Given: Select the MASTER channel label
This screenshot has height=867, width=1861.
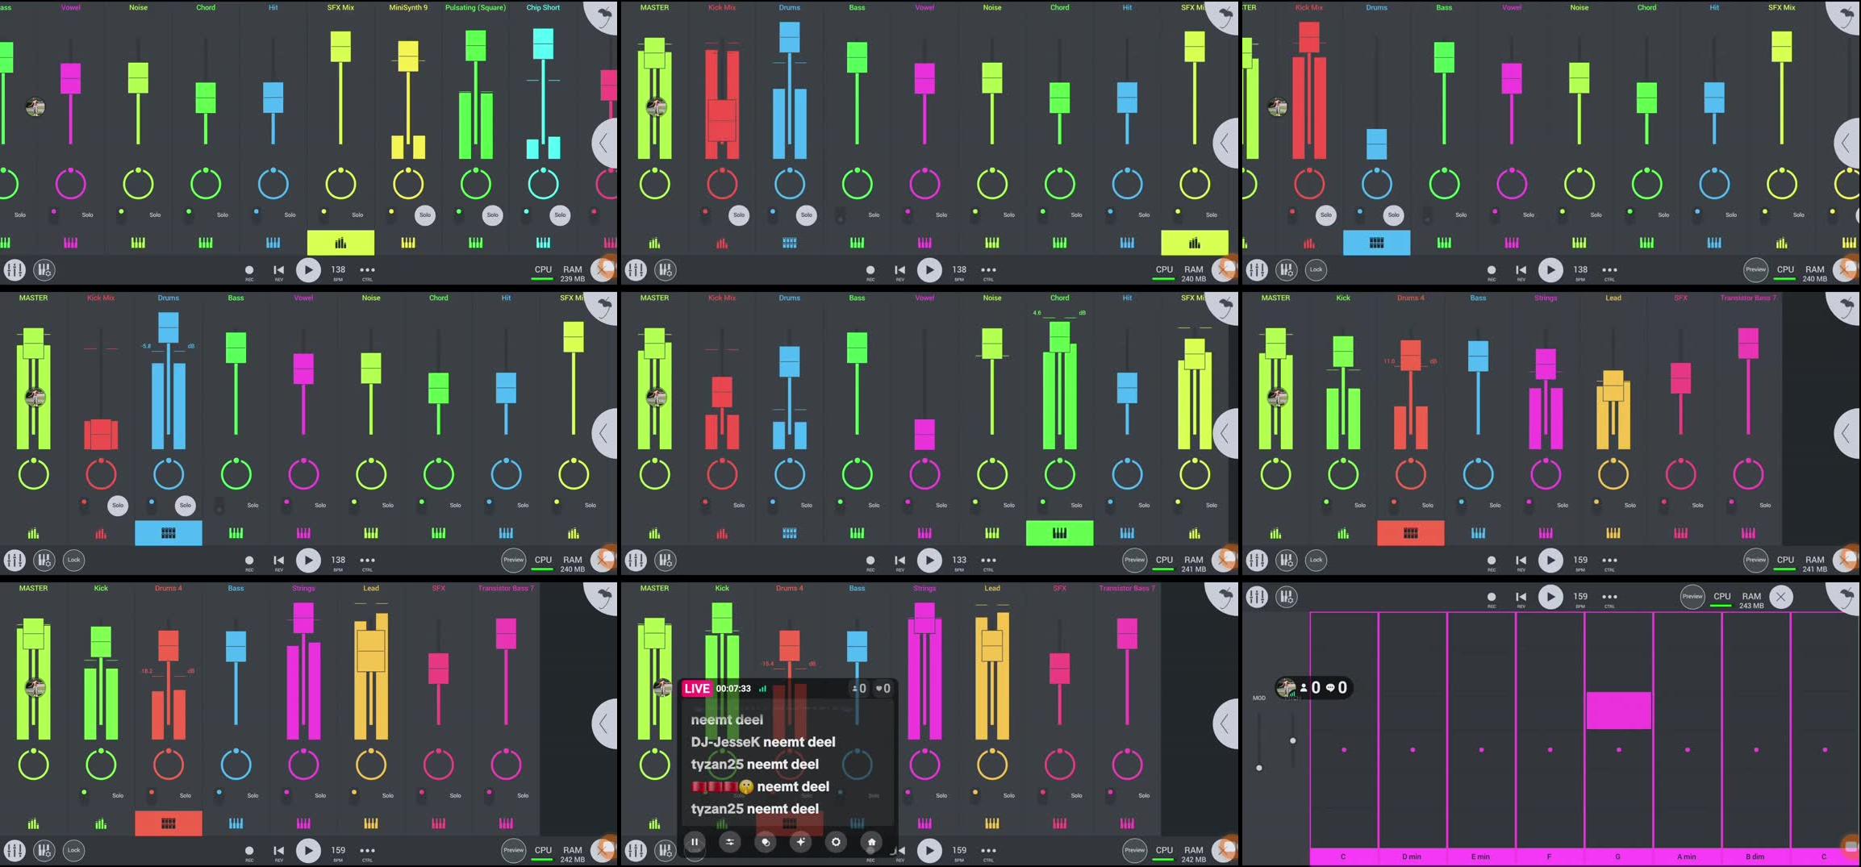Looking at the screenshot, I should point(654,7).
